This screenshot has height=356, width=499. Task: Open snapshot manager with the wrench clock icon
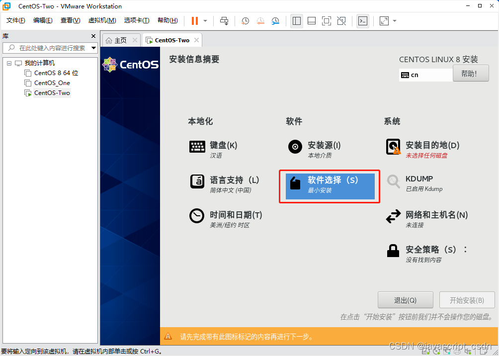pyautogui.click(x=276, y=21)
